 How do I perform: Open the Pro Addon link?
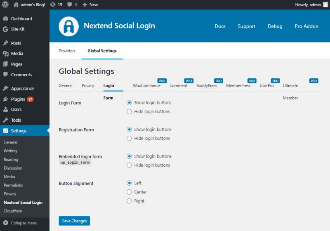[306, 26]
